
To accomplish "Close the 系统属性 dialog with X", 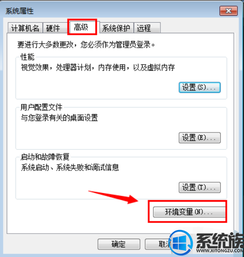I will [x=229, y=11].
